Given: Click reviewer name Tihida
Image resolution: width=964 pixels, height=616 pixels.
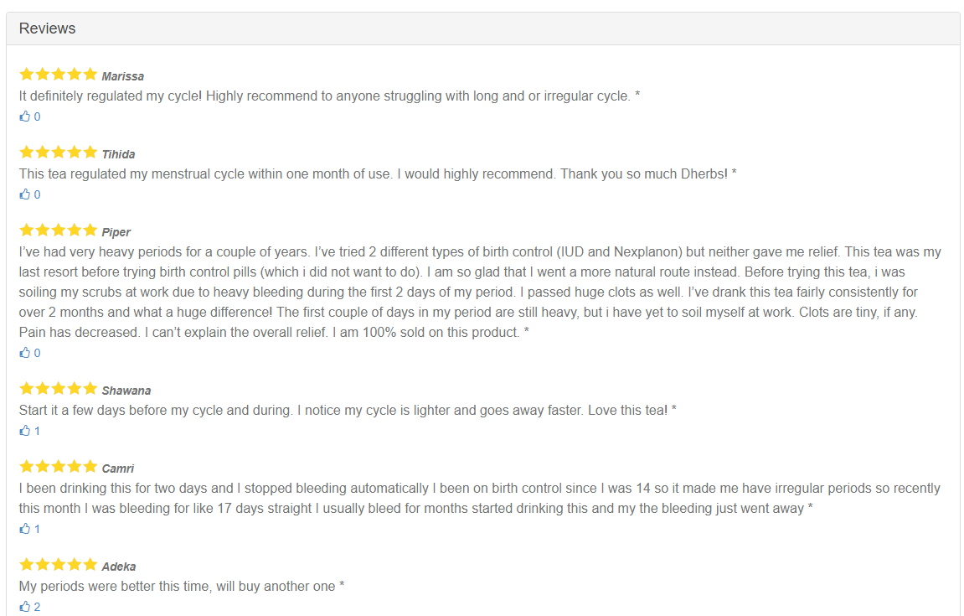Looking at the screenshot, I should click(x=118, y=154).
